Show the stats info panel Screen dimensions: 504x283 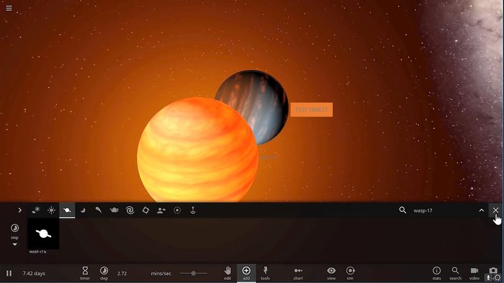[x=436, y=273]
